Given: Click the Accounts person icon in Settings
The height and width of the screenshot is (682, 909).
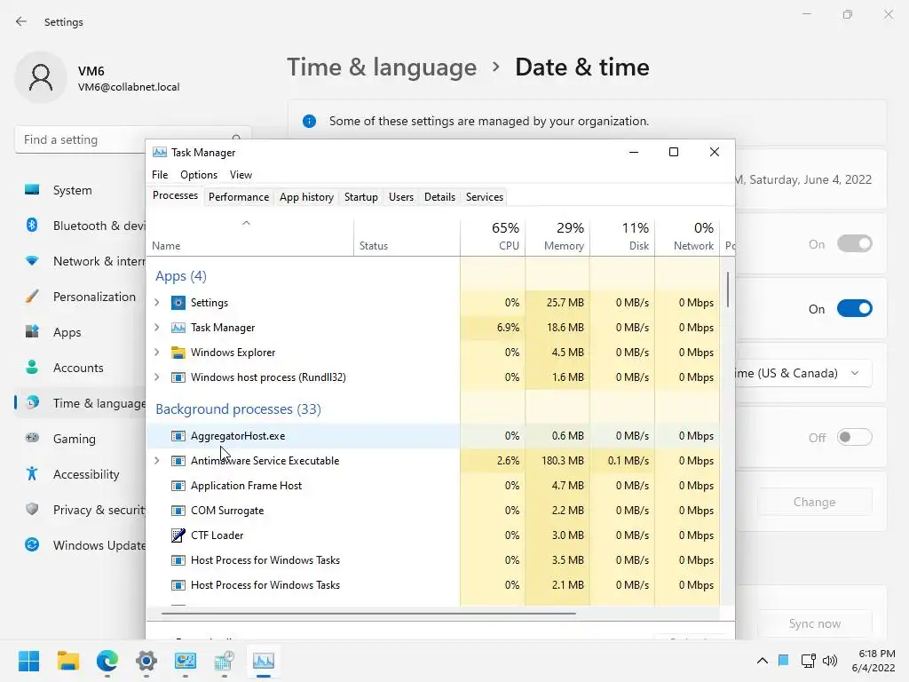Looking at the screenshot, I should click(x=32, y=367).
